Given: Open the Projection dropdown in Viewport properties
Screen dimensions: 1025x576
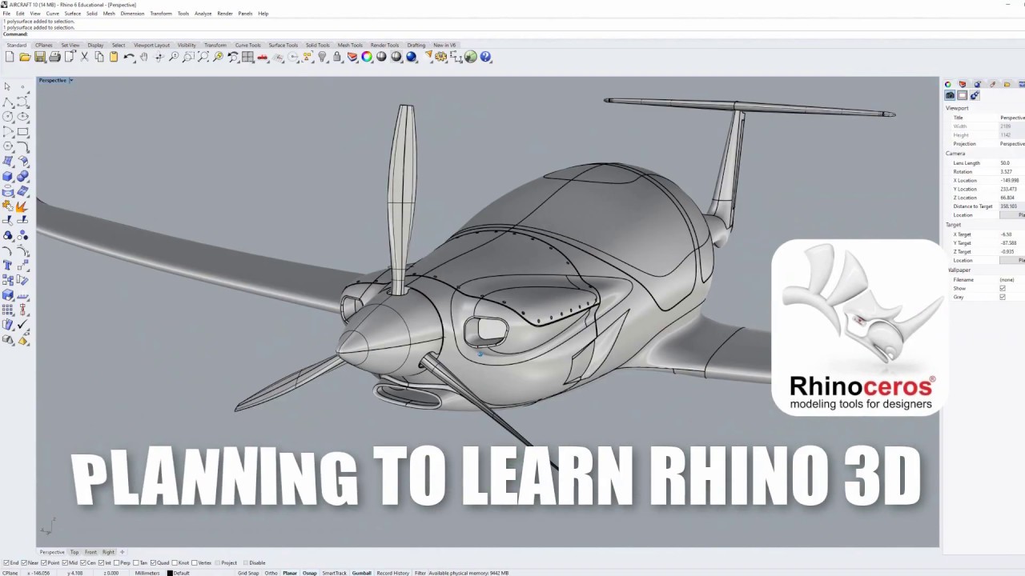Looking at the screenshot, I should tap(1011, 144).
